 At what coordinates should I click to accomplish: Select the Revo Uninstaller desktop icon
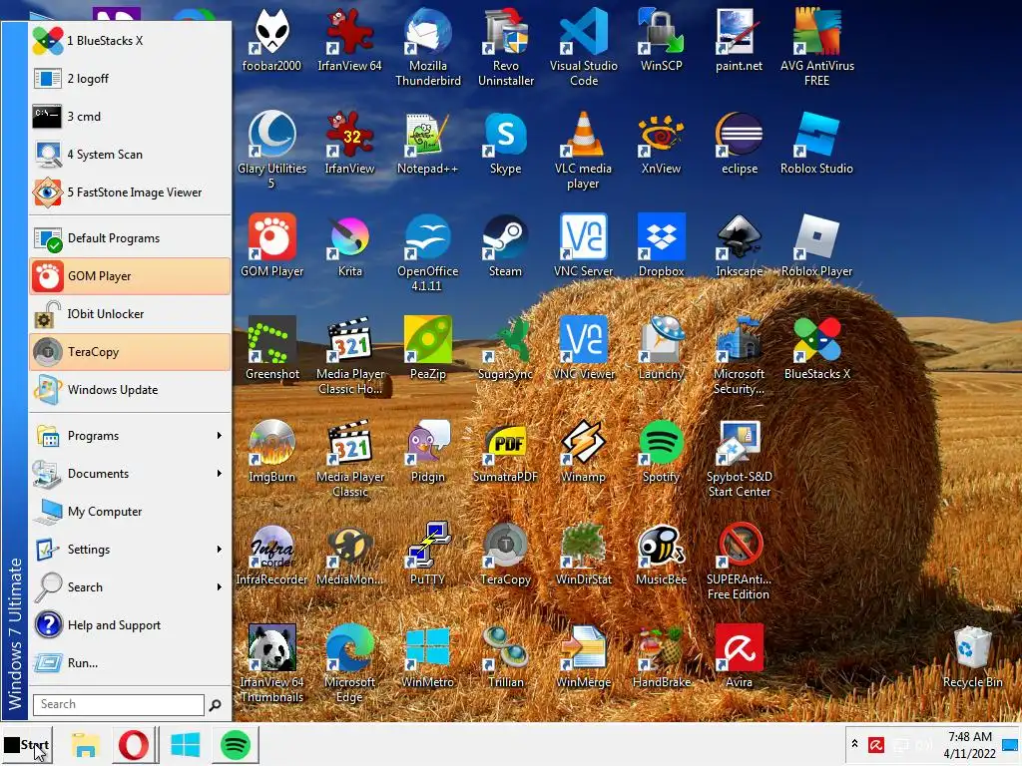506,47
